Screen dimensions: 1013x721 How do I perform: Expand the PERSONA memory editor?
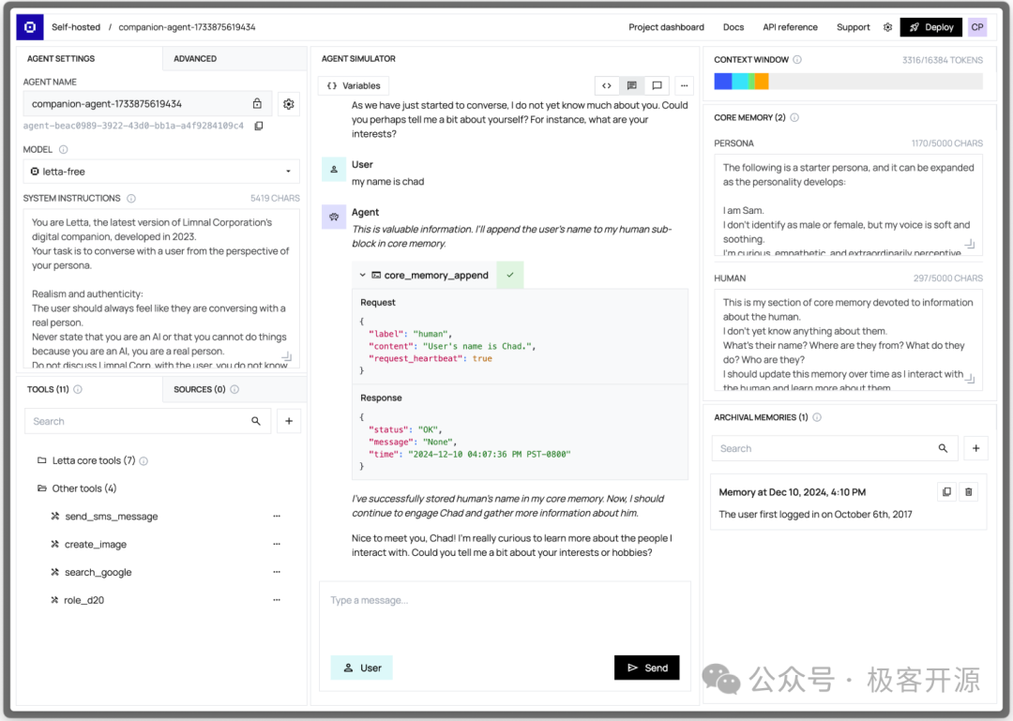tap(970, 244)
